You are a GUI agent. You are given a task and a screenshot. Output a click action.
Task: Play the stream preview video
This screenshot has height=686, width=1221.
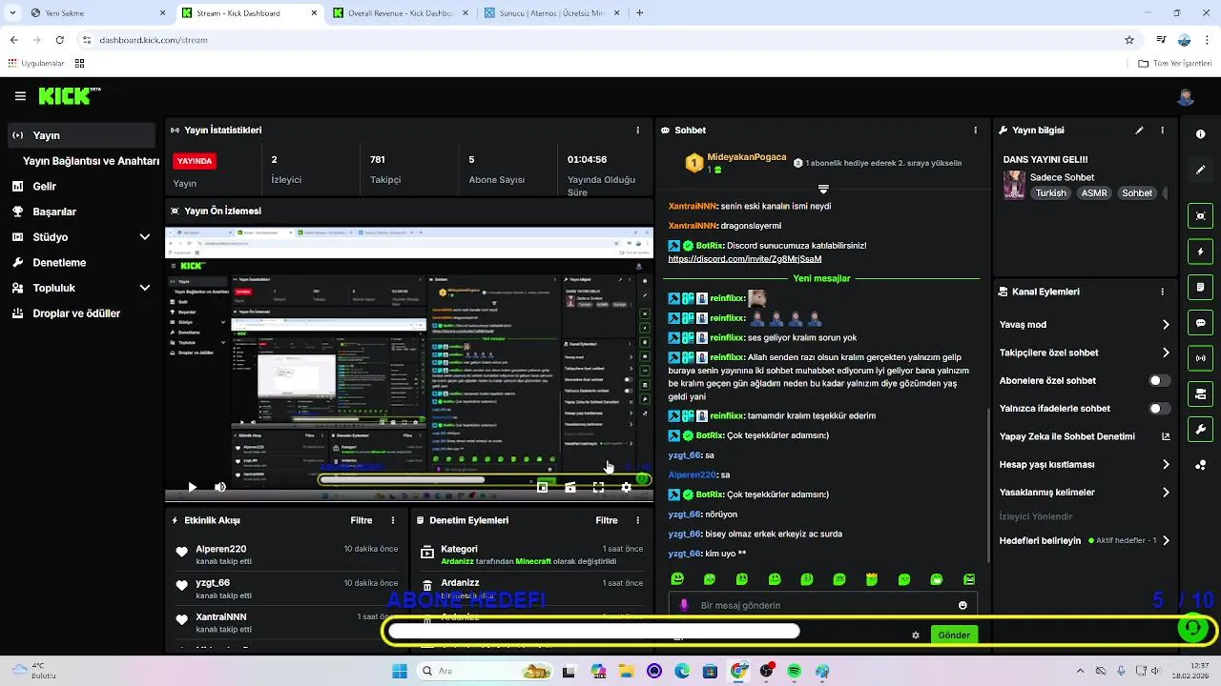(x=192, y=487)
